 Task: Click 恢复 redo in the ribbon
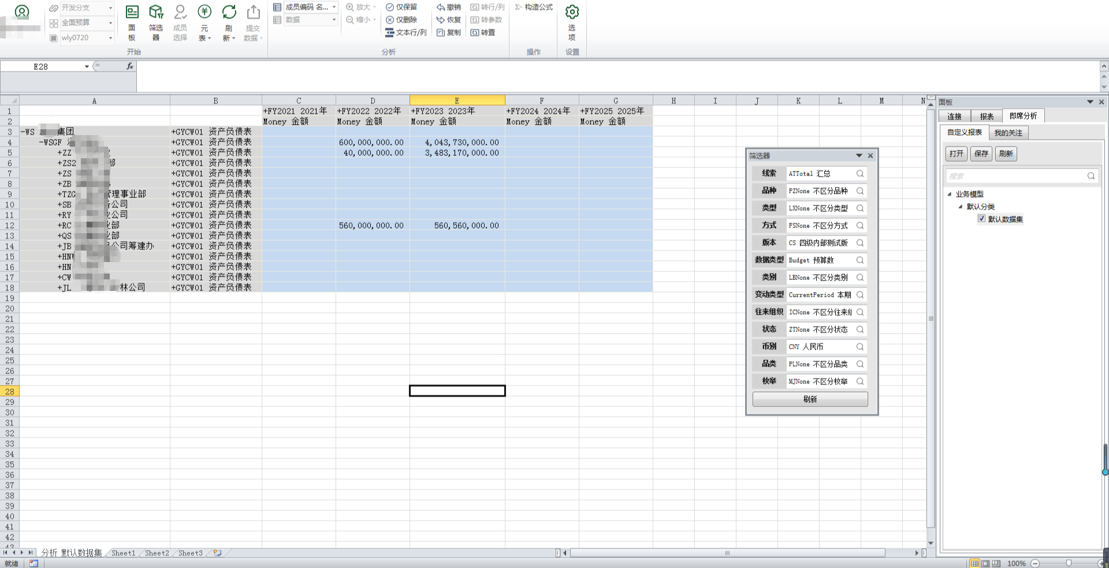coord(449,20)
